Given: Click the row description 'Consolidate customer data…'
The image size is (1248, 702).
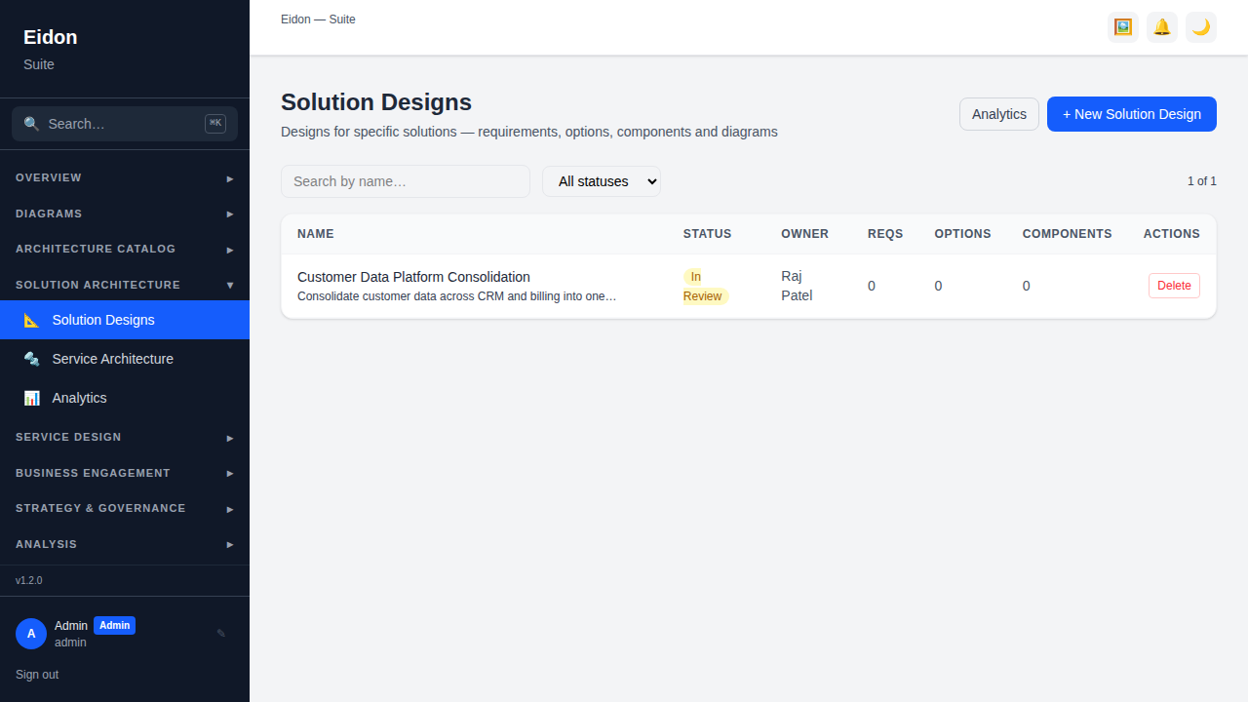Looking at the screenshot, I should coord(456,296).
